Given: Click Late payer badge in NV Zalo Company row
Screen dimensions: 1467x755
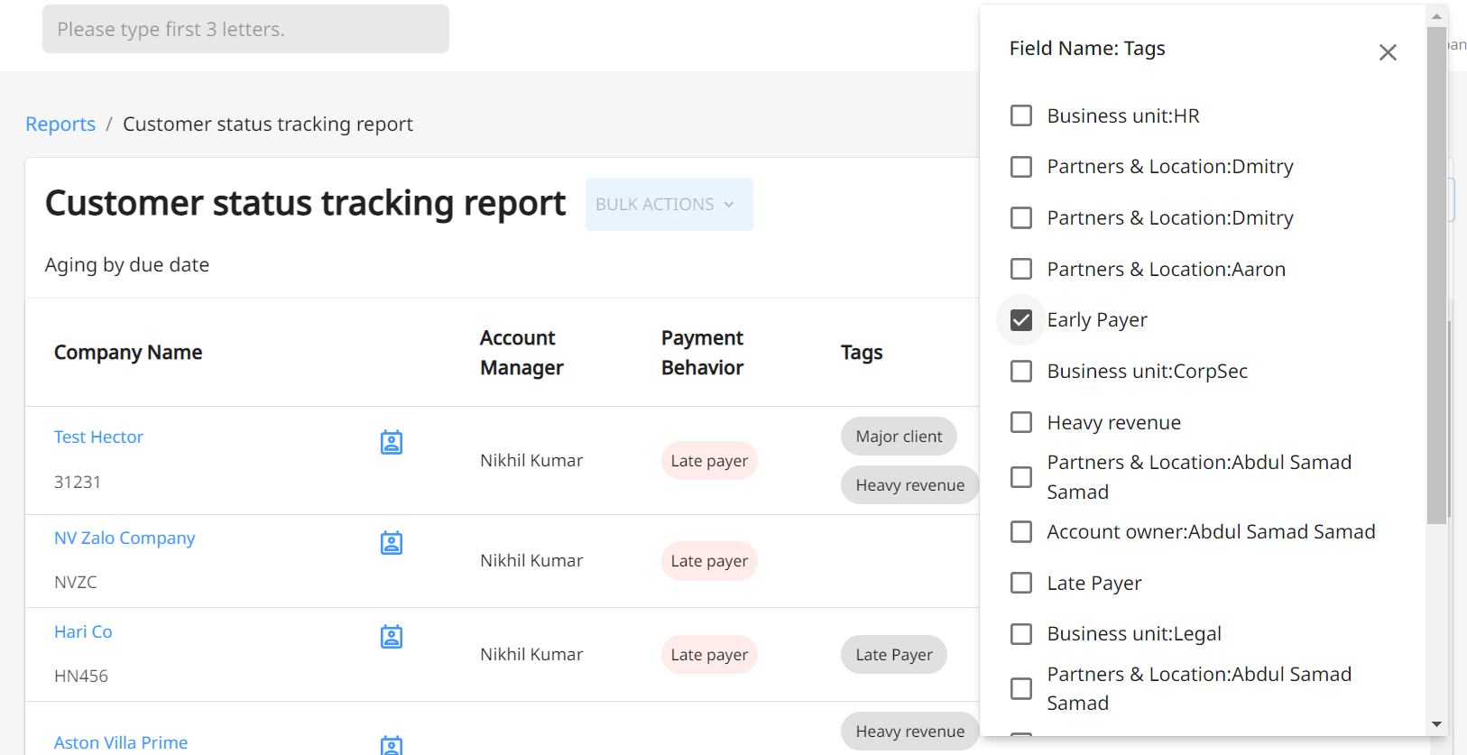Looking at the screenshot, I should tap(709, 561).
